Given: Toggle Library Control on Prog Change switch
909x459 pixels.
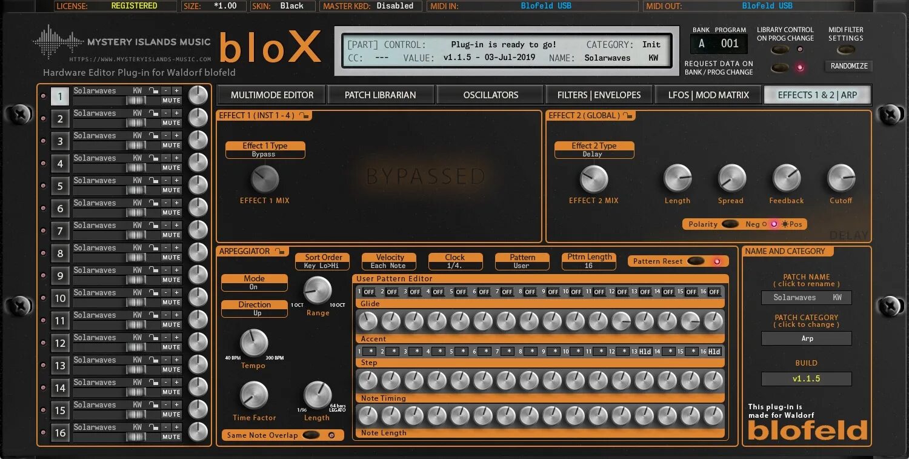Looking at the screenshot, I should click(x=781, y=50).
